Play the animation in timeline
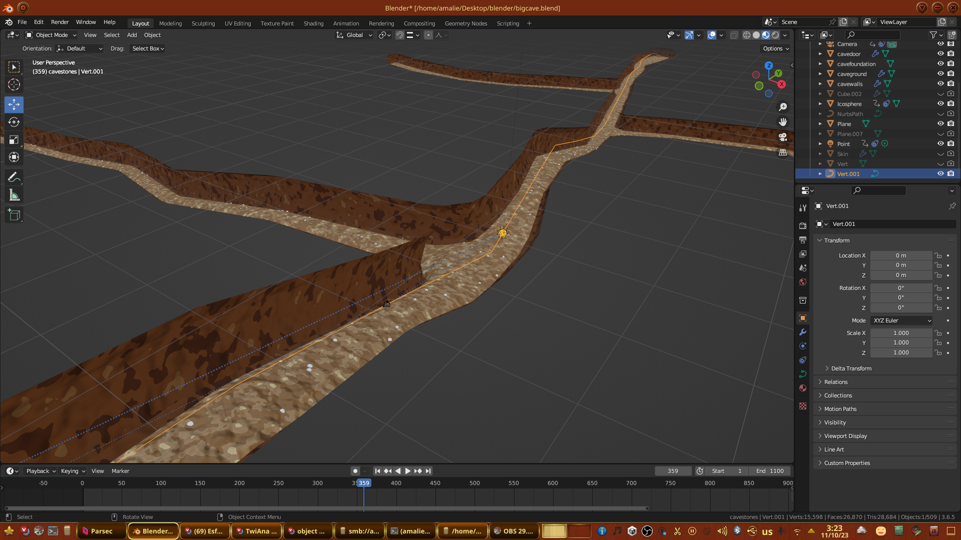 coord(407,471)
